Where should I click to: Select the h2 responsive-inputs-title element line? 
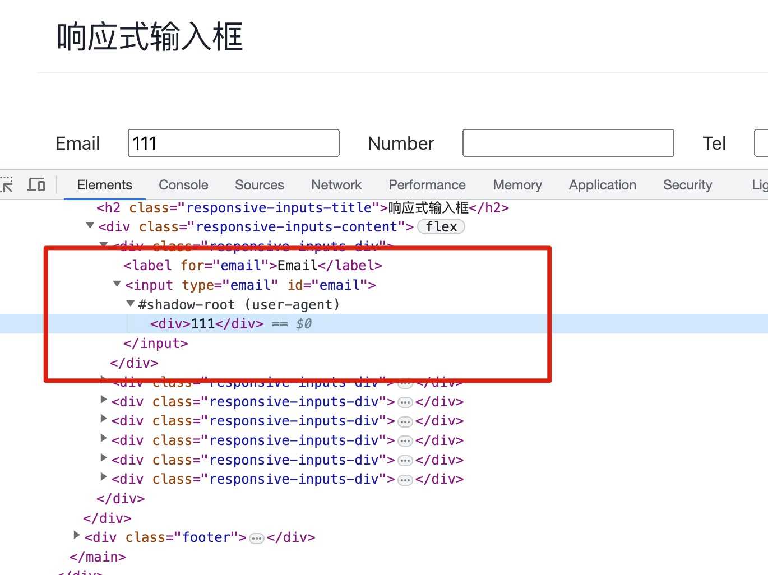[x=303, y=208]
